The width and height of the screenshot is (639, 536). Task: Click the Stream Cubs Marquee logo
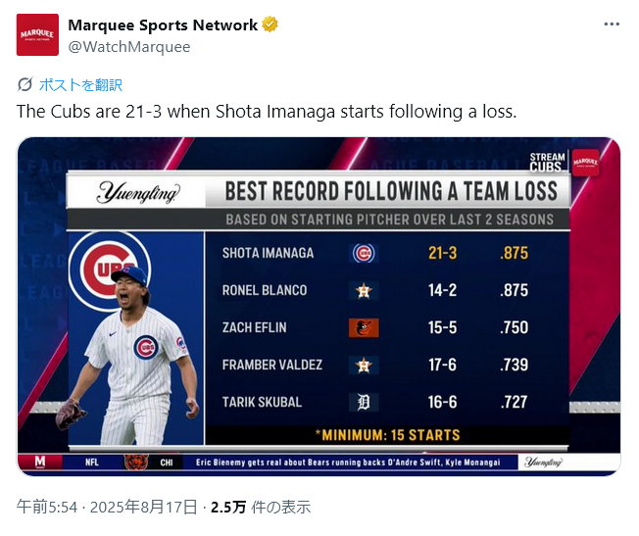pos(565,163)
